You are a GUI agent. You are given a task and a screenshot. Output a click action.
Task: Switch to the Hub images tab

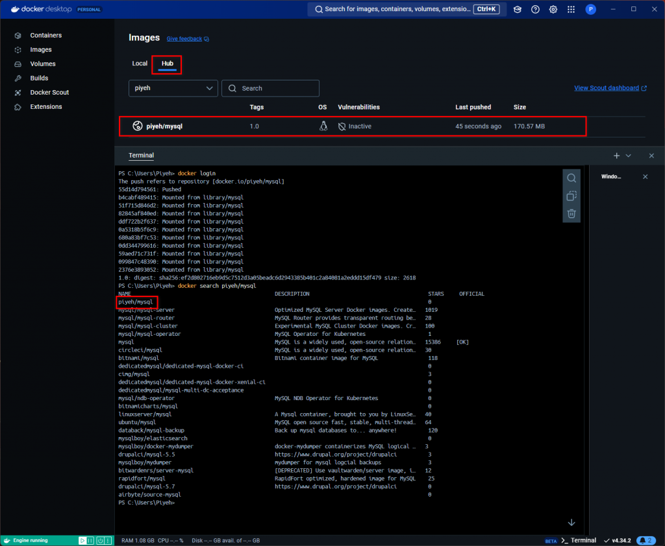coord(167,64)
